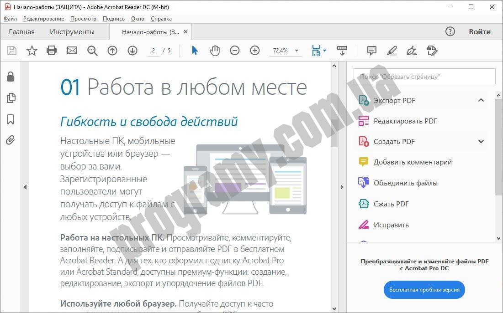This screenshot has width=503, height=313.
Task: Open Исправить tool label
Action: [391, 225]
